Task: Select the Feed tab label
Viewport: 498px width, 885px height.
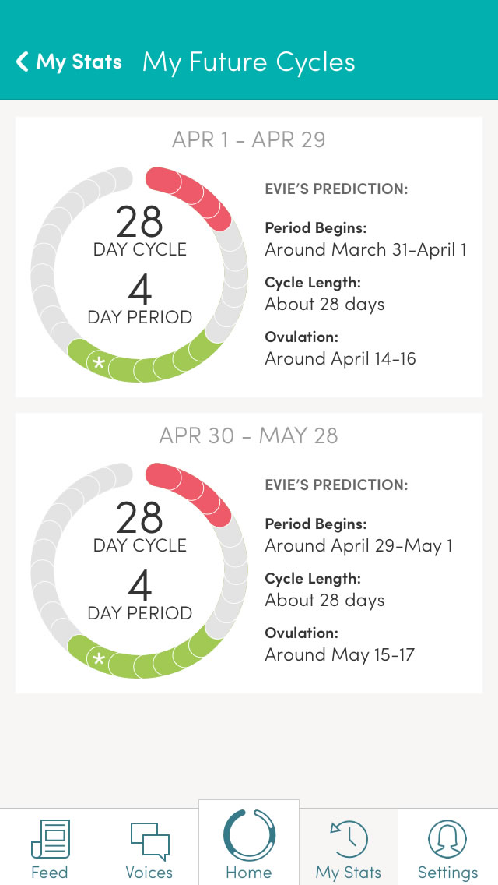Action: tap(50, 873)
